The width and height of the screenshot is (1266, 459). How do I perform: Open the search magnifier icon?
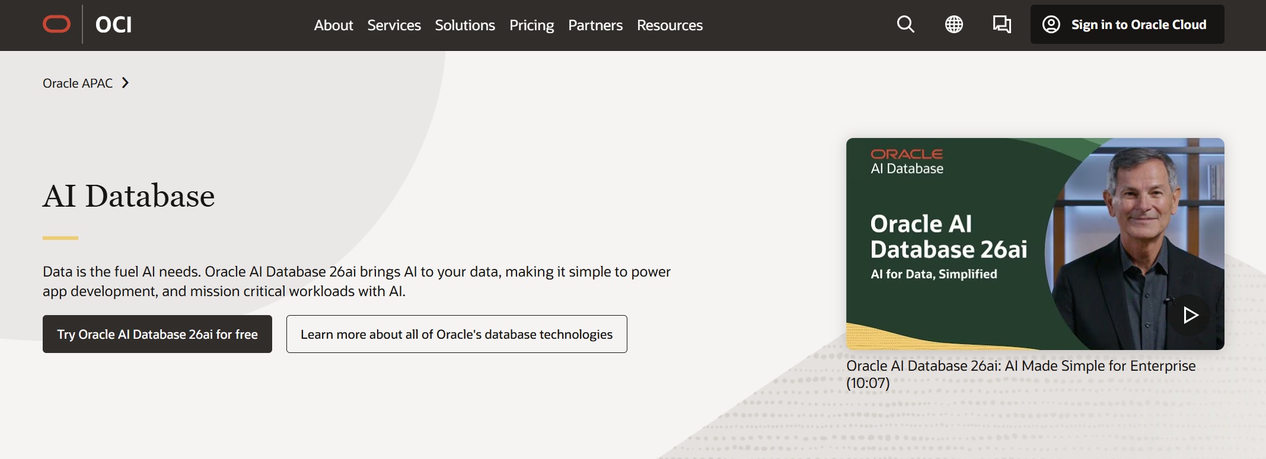(905, 24)
